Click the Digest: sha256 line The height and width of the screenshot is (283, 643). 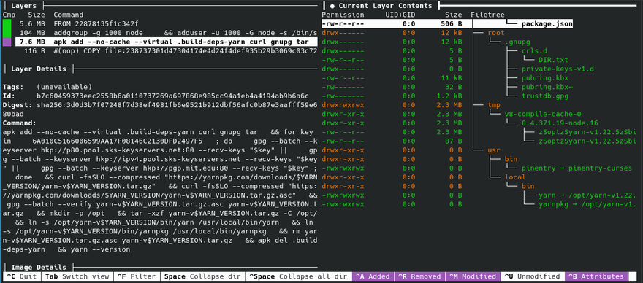[159, 105]
